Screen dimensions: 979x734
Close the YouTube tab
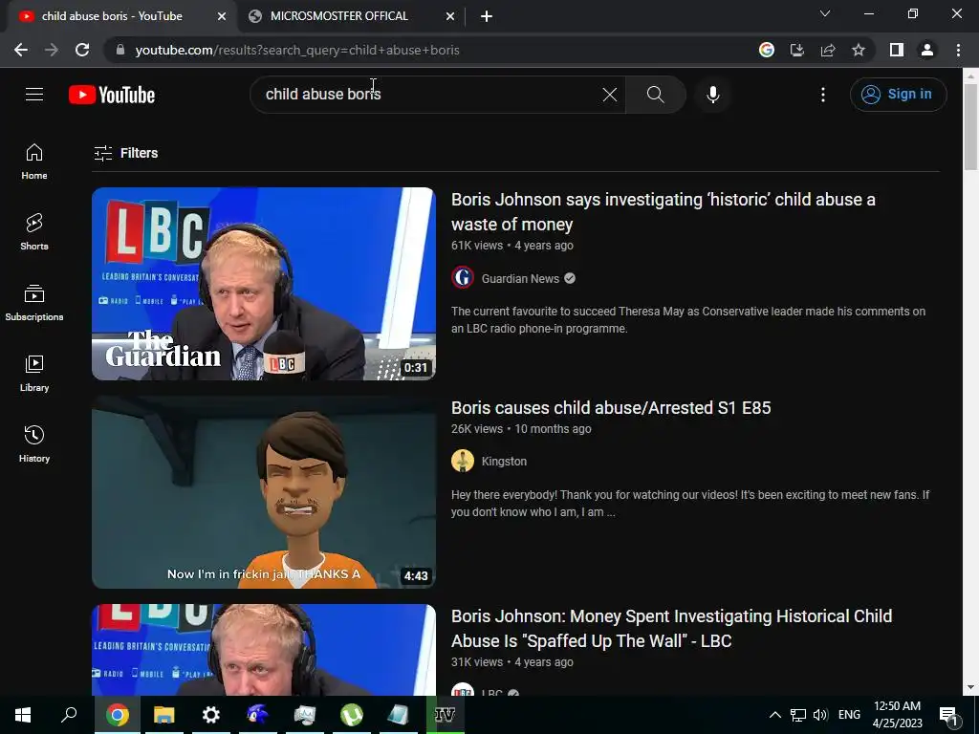coord(222,16)
